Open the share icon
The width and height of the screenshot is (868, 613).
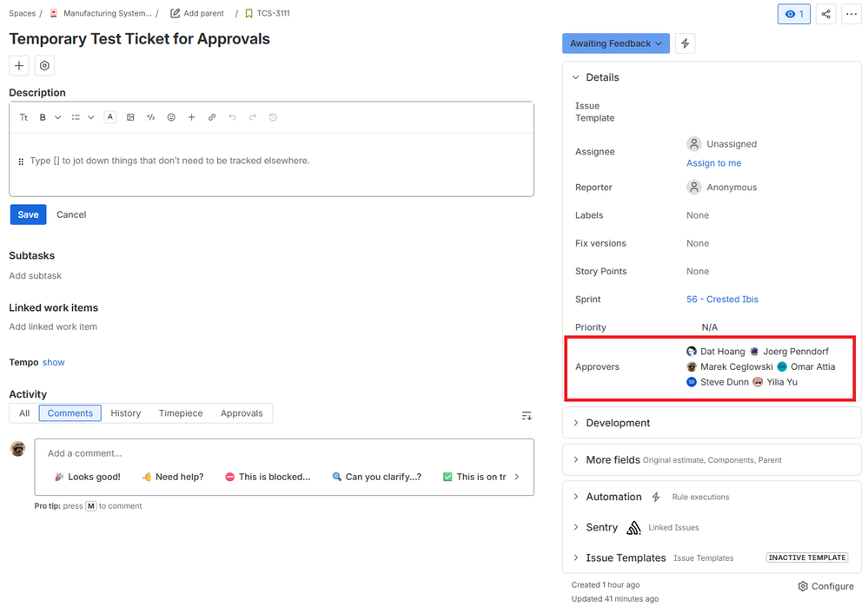(x=825, y=14)
